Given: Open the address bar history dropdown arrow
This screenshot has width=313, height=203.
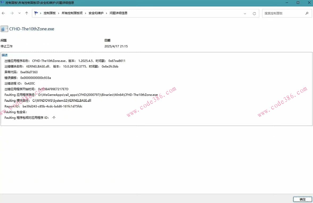Looking at the screenshot, I should pos(245,13).
